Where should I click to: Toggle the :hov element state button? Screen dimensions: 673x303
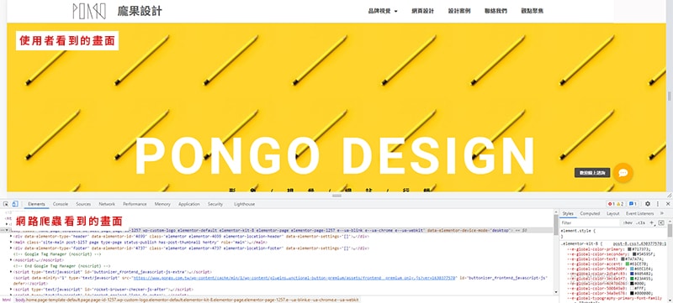[627, 223]
